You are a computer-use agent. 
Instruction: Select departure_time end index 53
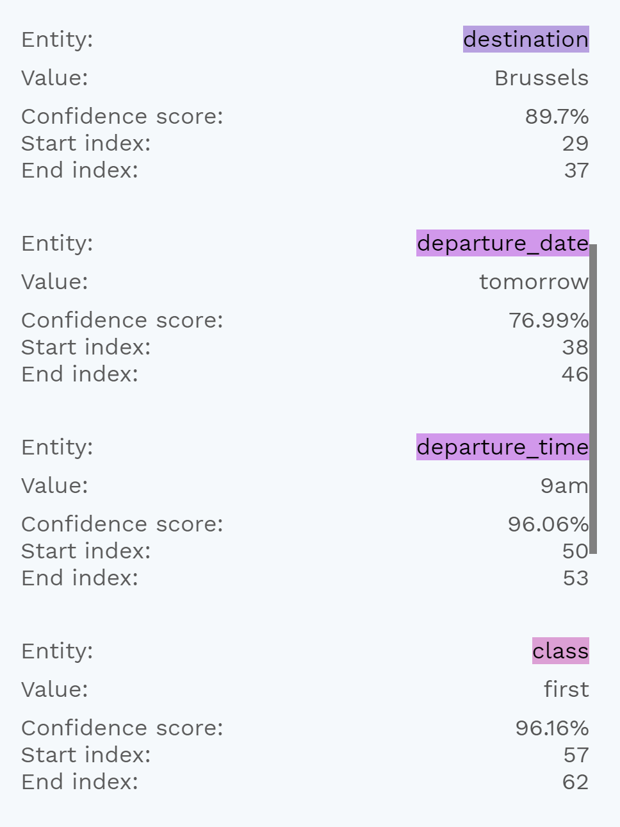click(x=576, y=578)
